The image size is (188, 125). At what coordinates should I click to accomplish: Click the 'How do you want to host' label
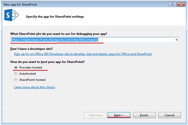pos(47,62)
